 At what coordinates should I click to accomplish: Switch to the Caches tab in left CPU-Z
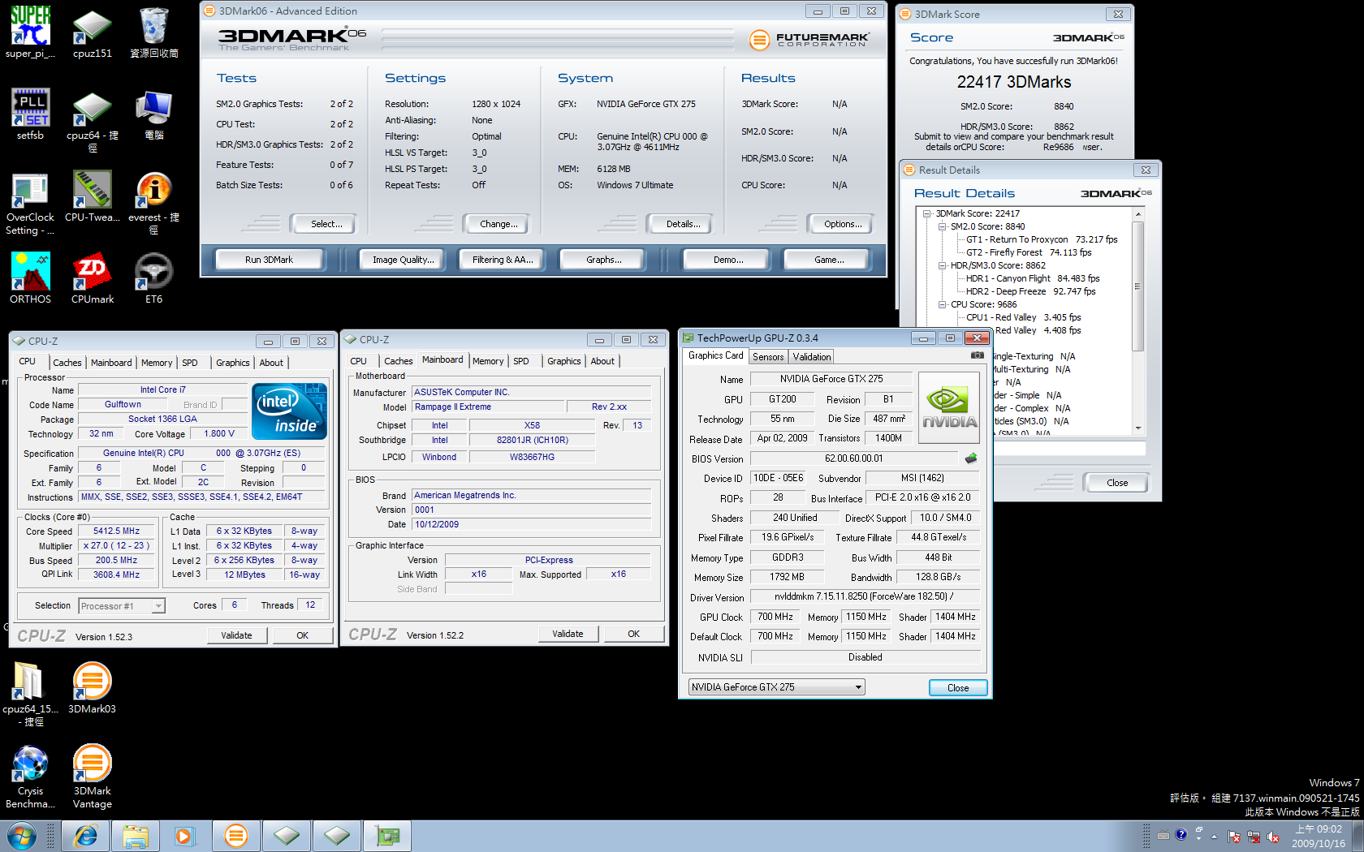pyautogui.click(x=67, y=363)
